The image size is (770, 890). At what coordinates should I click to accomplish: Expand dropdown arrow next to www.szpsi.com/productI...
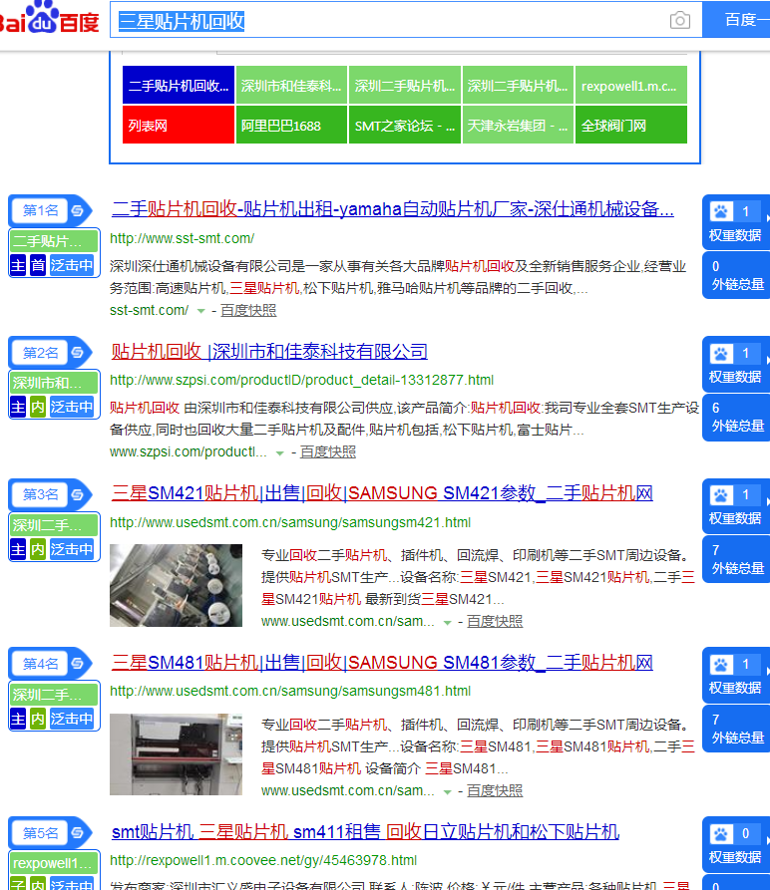[279, 452]
